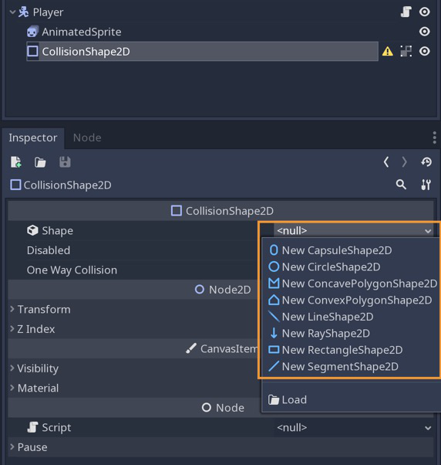Load an existing resource via folder icon
This screenshot has height=465, width=441.
(40, 162)
